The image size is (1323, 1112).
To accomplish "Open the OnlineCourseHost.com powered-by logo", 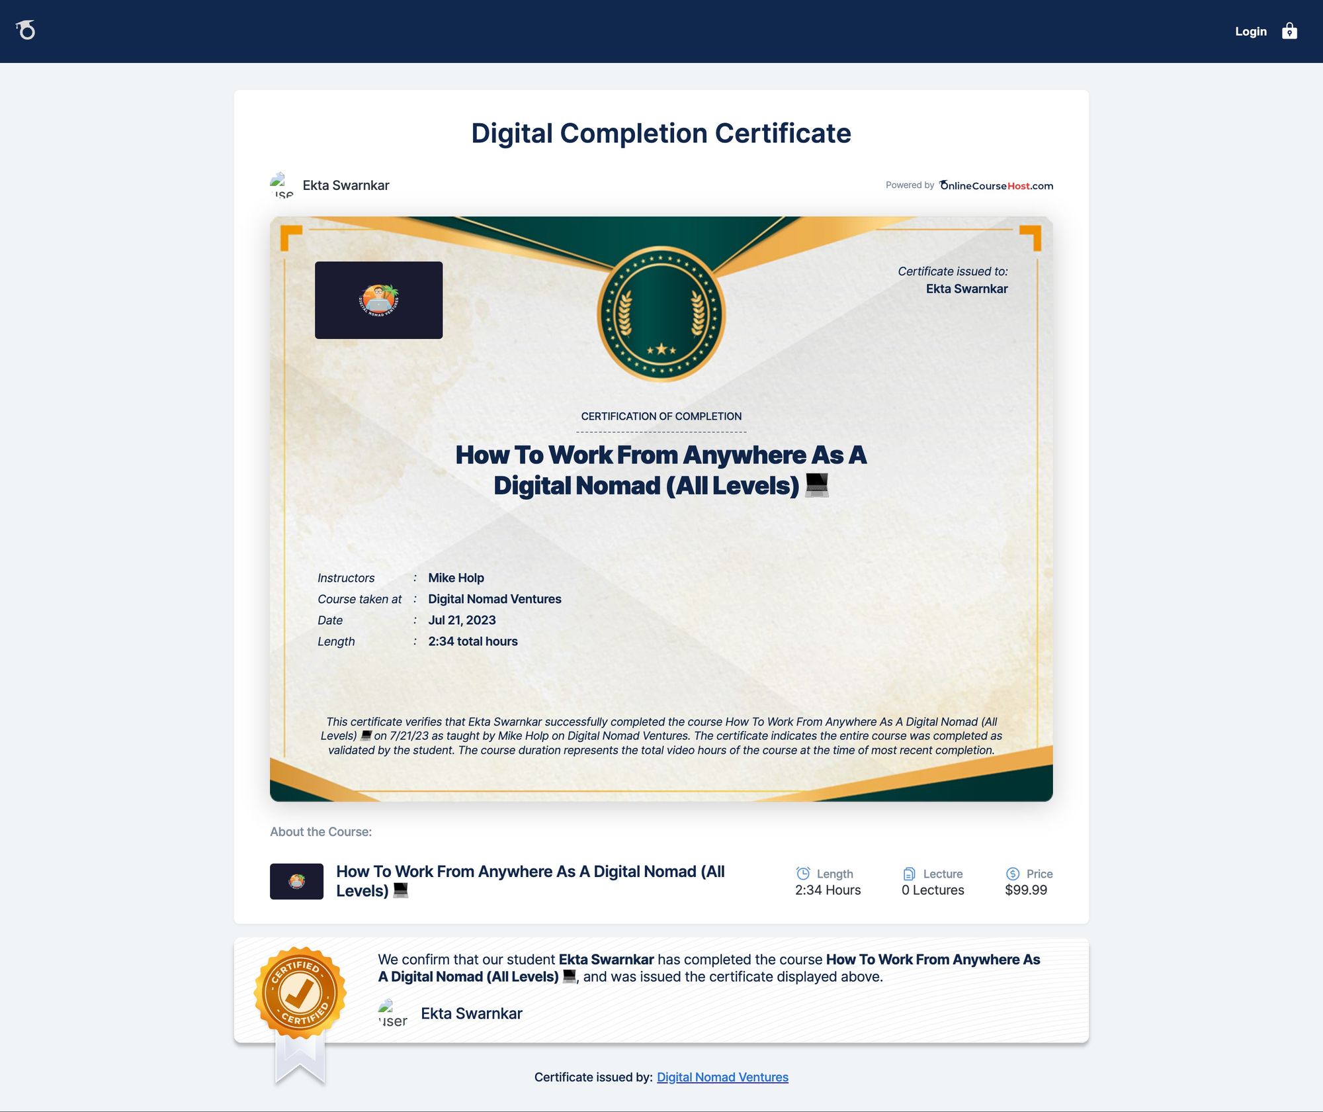I will [x=996, y=185].
